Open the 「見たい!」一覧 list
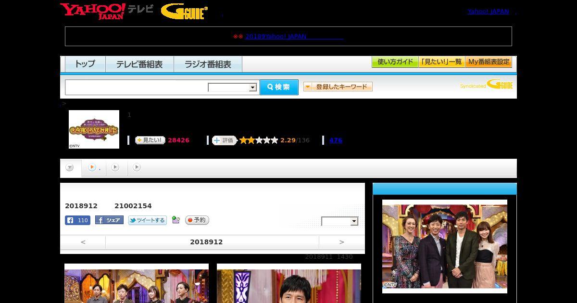The width and height of the screenshot is (577, 303). pyautogui.click(x=441, y=62)
